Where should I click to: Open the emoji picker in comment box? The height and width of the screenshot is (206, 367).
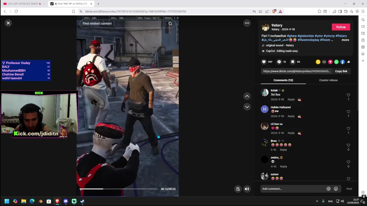click(x=336, y=189)
